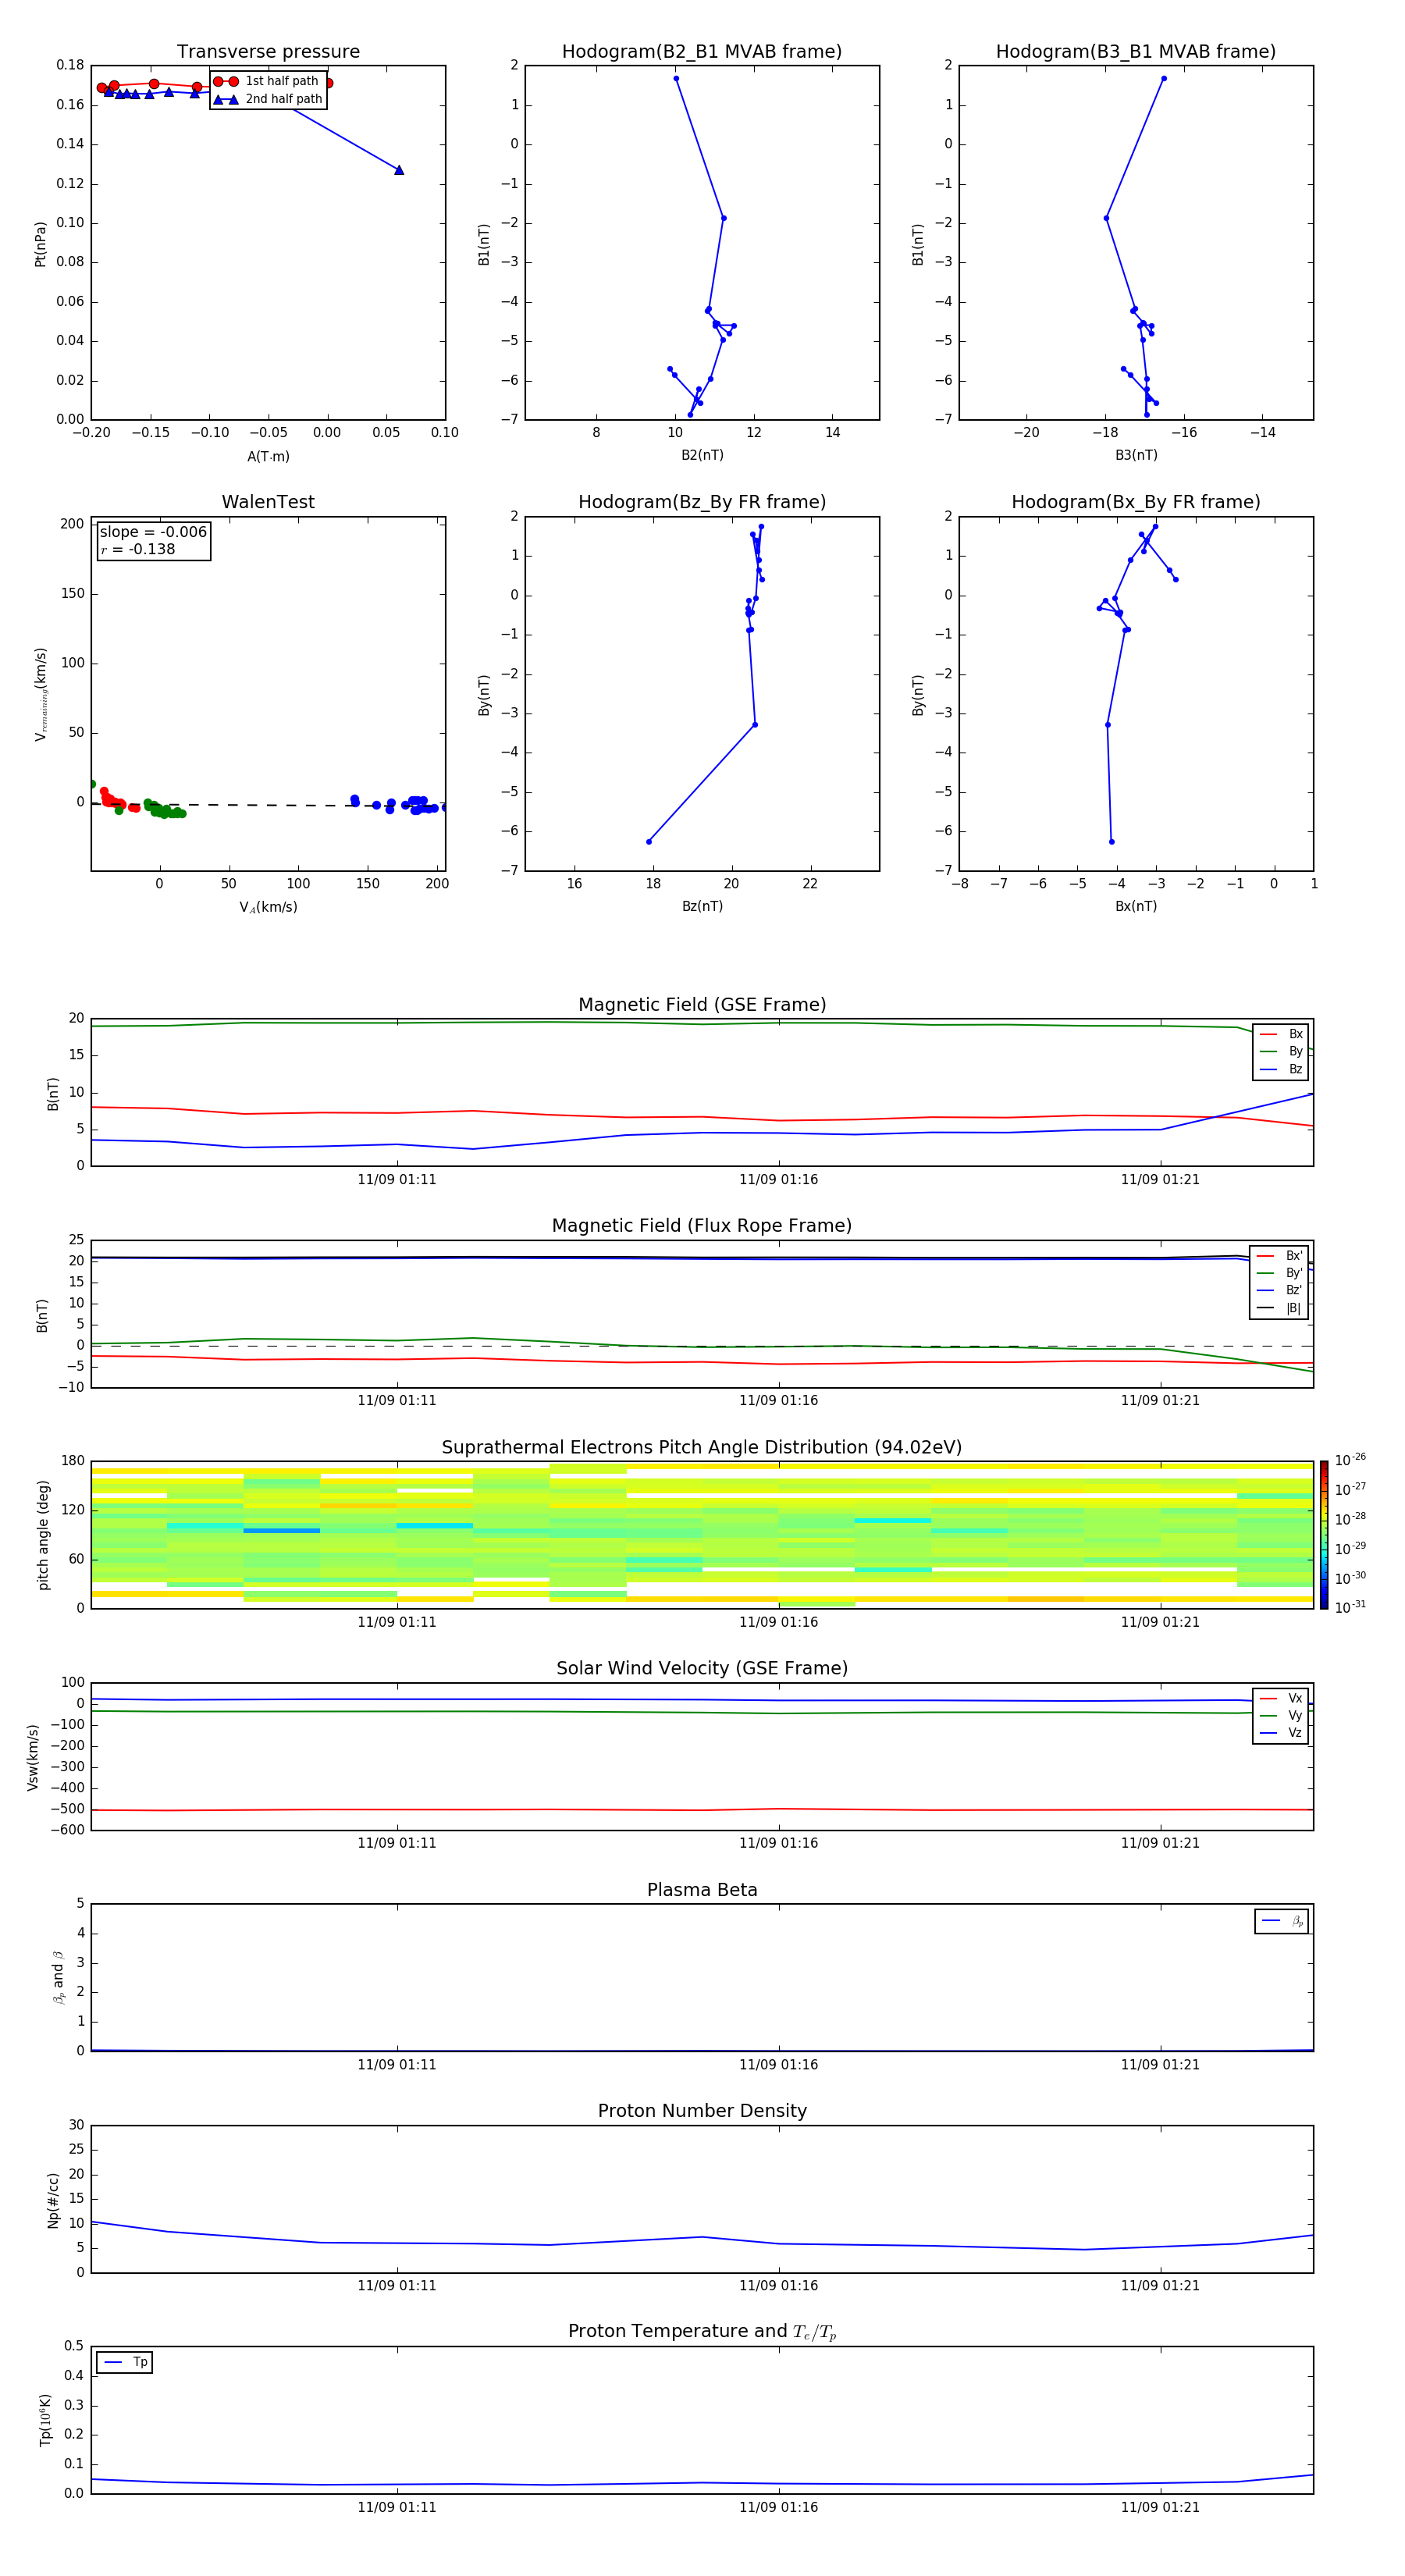Click the Suprathermal Electrons Pitch Angle title

coord(702,1448)
